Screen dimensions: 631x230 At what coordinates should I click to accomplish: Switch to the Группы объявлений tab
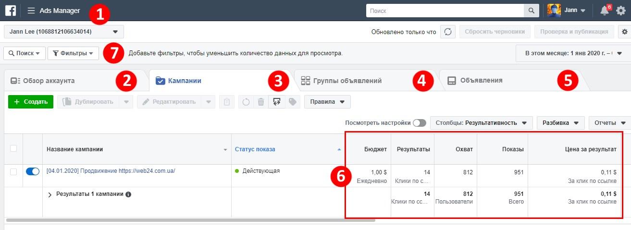pyautogui.click(x=347, y=81)
